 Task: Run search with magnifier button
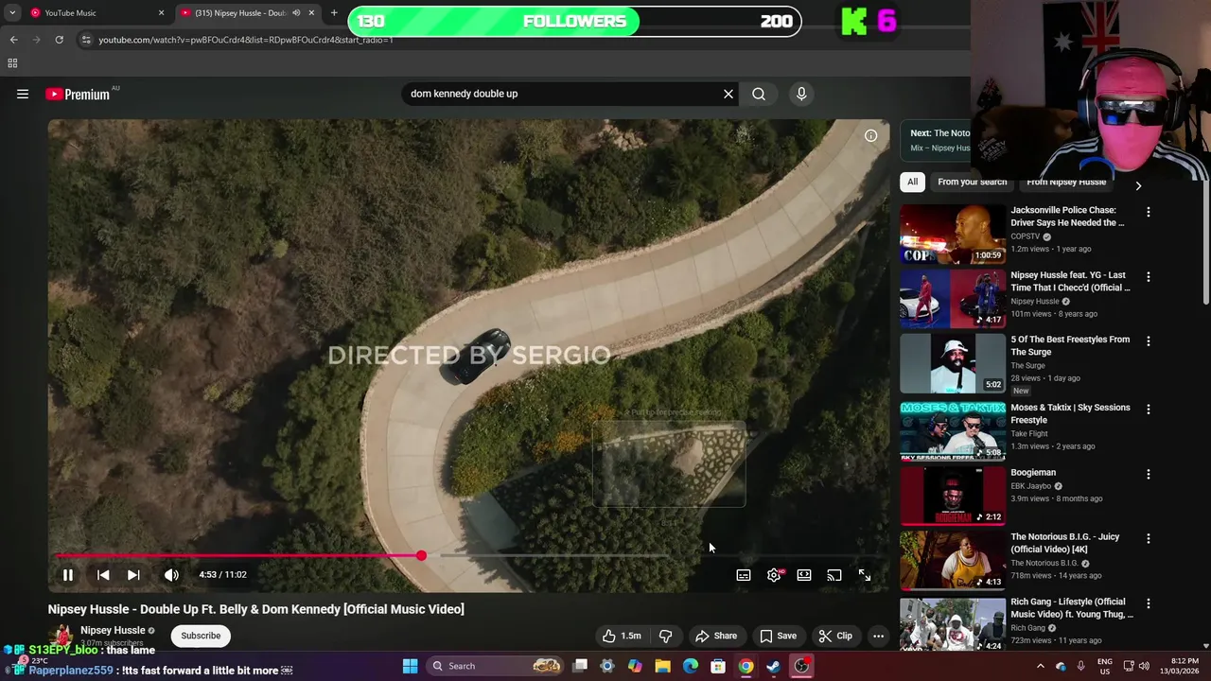click(759, 94)
